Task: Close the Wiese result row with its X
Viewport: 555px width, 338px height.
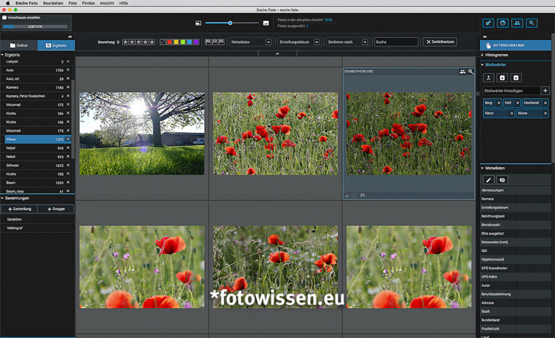Action: tap(68, 139)
